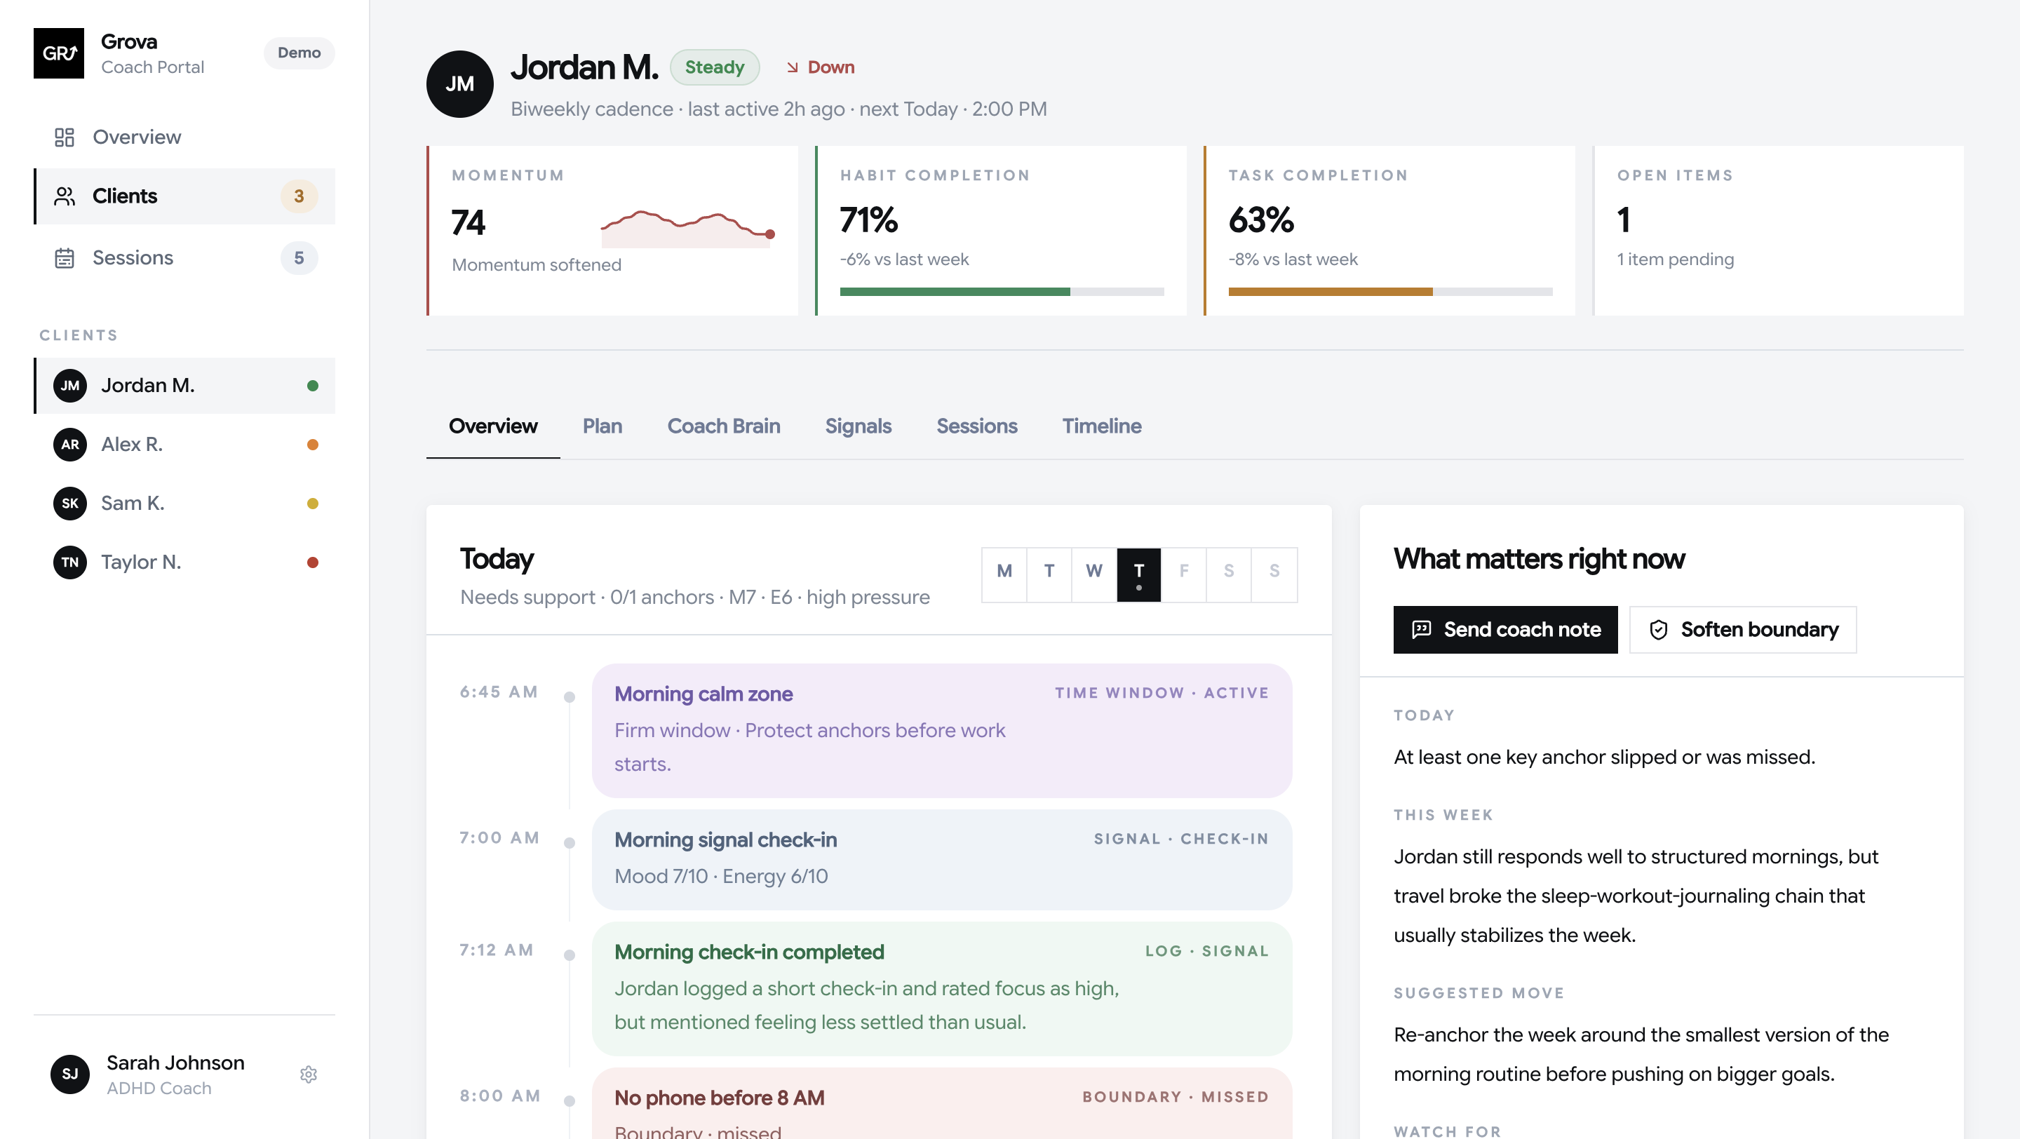
Task: Click the Alex R. avatar icon
Action: point(70,445)
